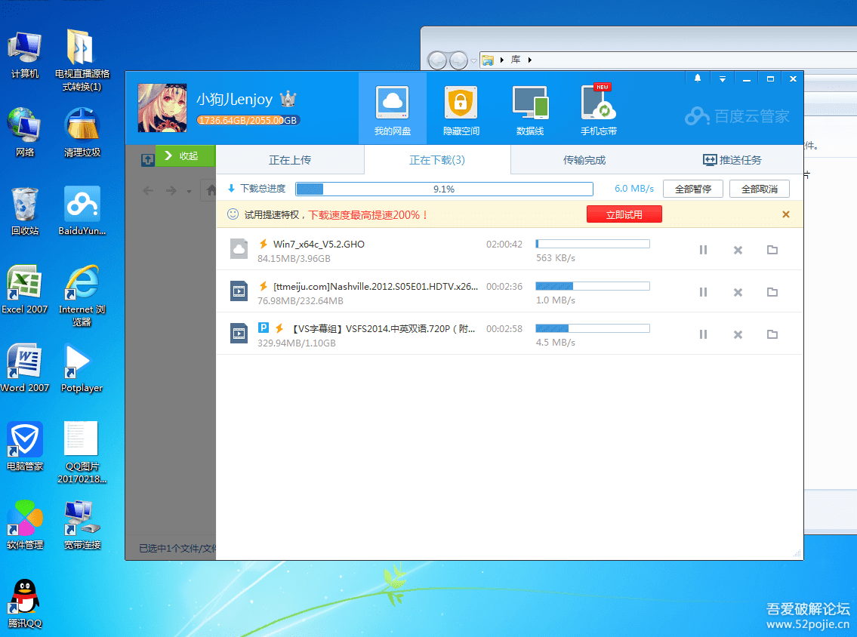Click the file type icon for Win7_x64c_V5.2.GHO

tap(239, 248)
